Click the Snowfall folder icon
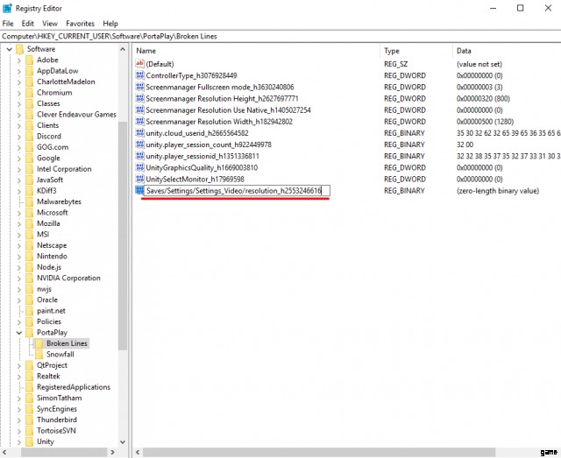The height and width of the screenshot is (458, 561). [x=39, y=355]
